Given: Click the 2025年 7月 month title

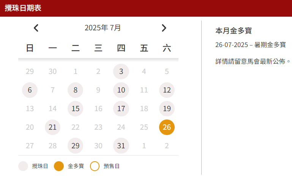Looking at the screenshot, I should pyautogui.click(x=103, y=28).
